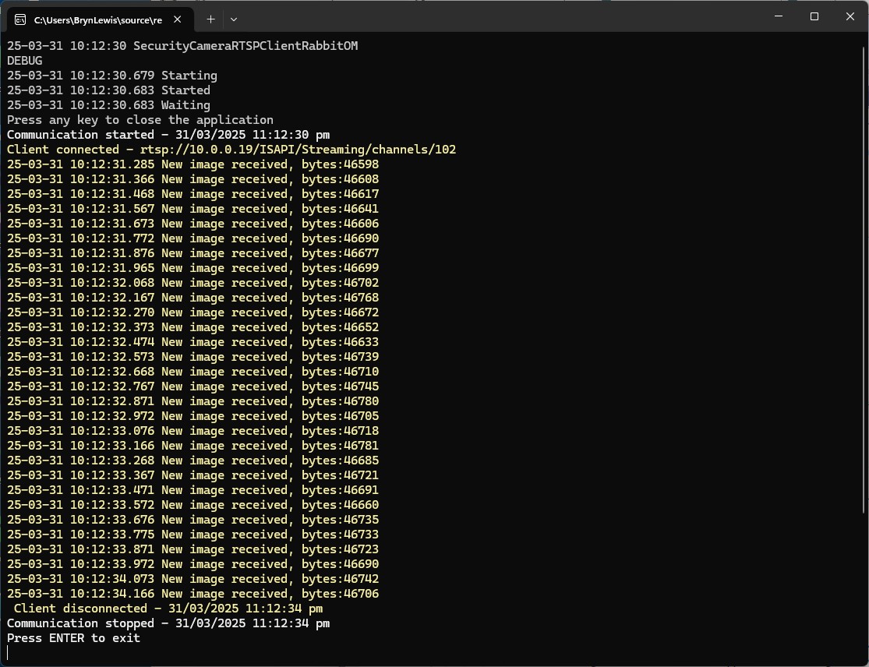Click the DEBUG text line
869x667 pixels.
tap(25, 61)
